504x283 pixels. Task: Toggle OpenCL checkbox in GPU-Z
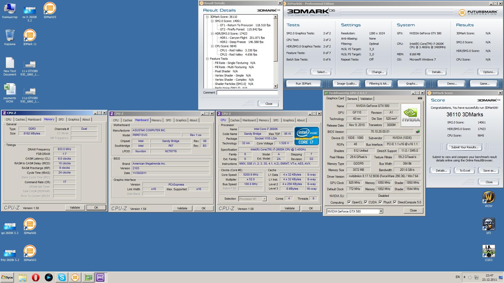349,202
